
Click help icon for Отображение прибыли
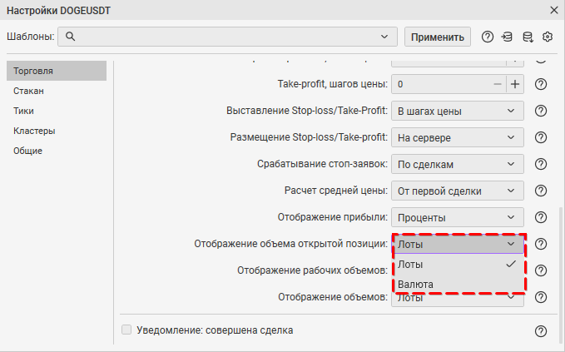pos(540,217)
